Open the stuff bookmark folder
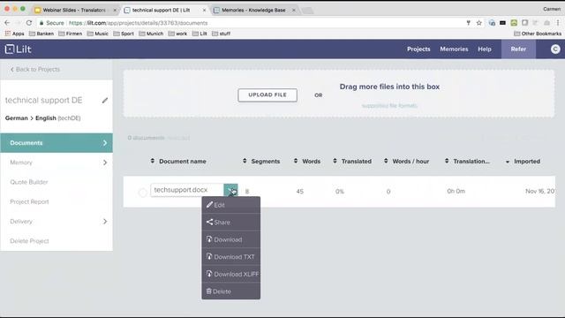 [x=222, y=34]
